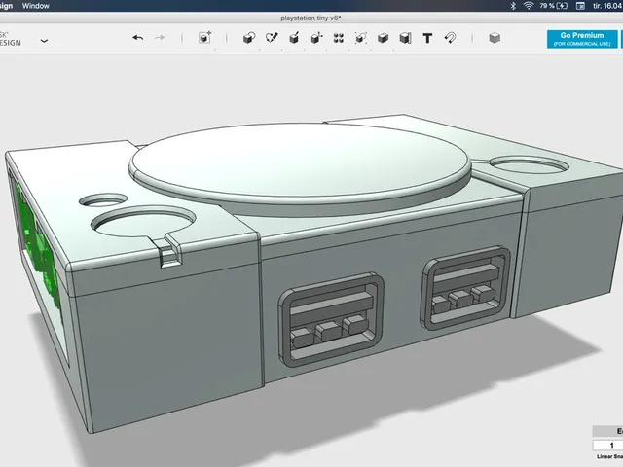
Task: Open the Primitives tool menu
Action: (249, 38)
